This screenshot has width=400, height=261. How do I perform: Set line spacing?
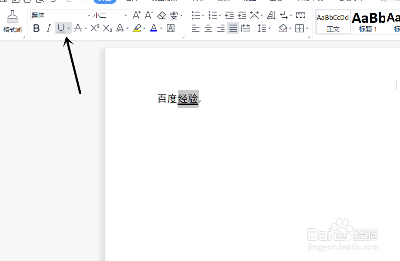coord(262,28)
